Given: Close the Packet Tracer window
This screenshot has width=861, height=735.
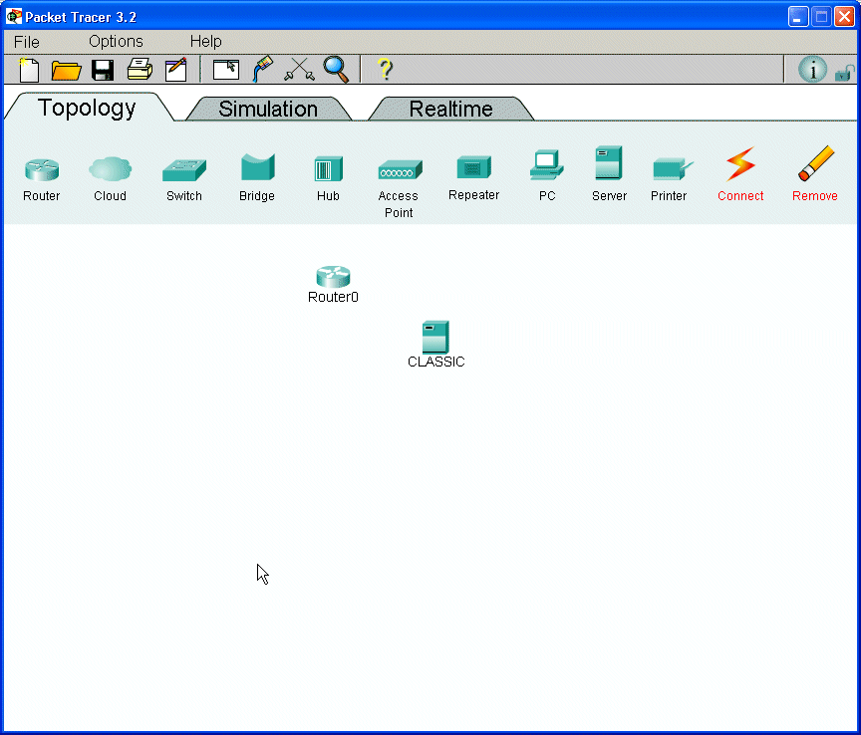Looking at the screenshot, I should tap(844, 17).
